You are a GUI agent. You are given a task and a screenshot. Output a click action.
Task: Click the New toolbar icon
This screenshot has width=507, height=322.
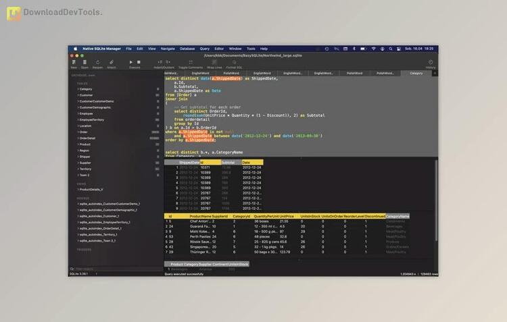tap(74, 62)
